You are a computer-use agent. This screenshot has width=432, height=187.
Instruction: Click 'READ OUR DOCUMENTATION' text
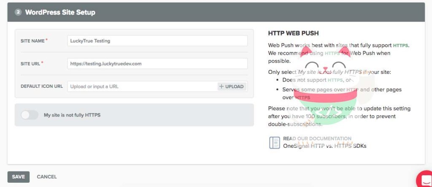pyautogui.click(x=317, y=138)
